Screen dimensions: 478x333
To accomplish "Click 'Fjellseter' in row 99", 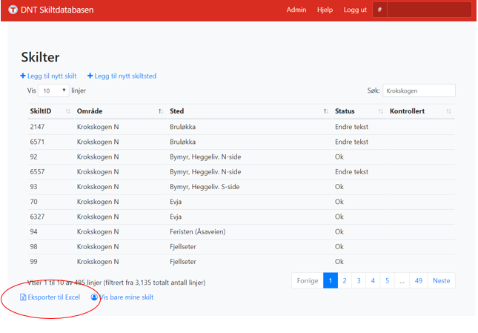I will (x=183, y=262).
